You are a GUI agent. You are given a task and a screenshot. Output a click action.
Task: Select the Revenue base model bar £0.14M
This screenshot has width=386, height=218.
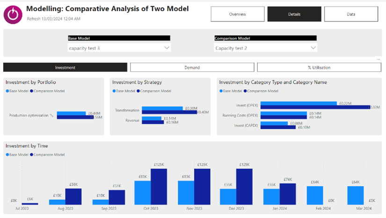pyautogui.click(x=152, y=118)
